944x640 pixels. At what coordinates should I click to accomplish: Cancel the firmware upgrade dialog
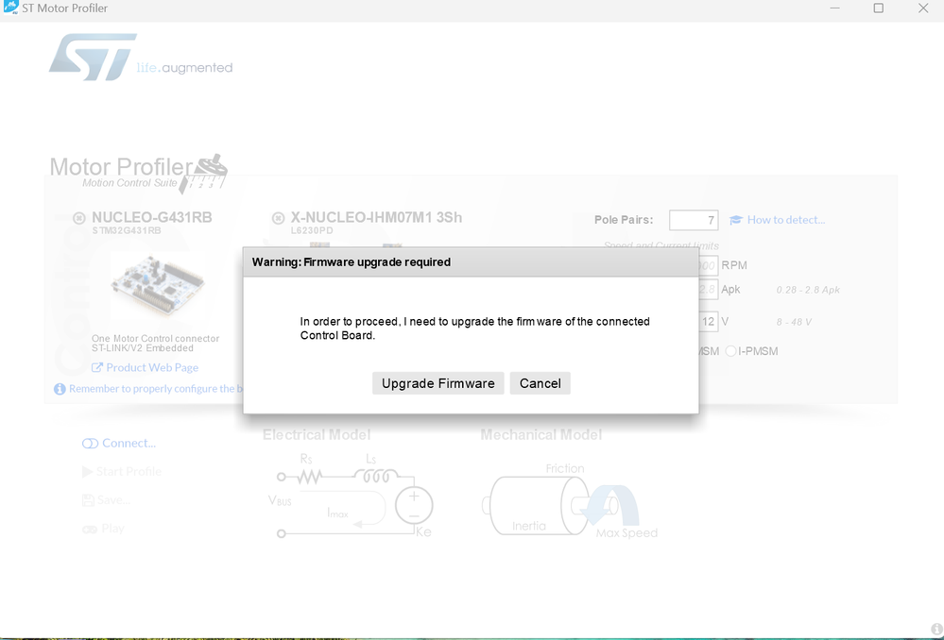pyautogui.click(x=540, y=383)
